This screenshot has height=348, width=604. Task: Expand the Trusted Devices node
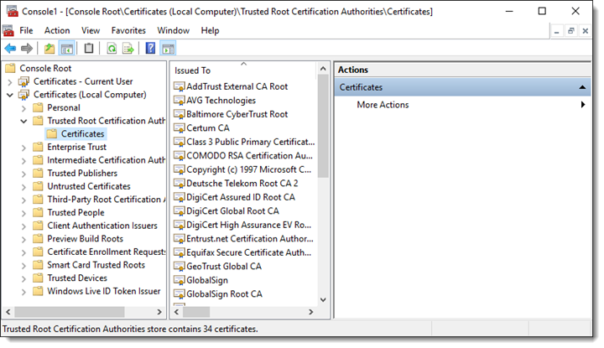click(23, 278)
